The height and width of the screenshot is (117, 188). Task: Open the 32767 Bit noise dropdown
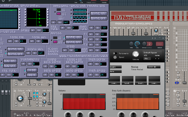coord(154,67)
